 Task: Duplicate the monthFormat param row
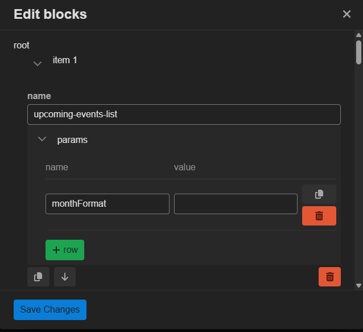click(319, 194)
